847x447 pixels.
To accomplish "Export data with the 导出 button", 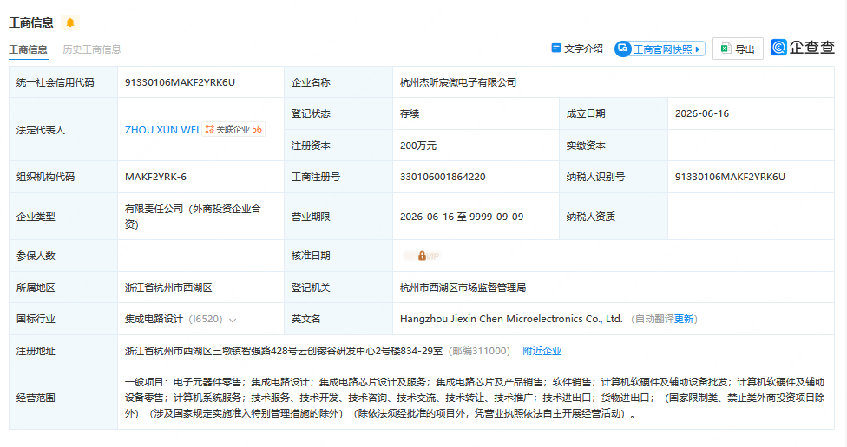I will coord(738,49).
